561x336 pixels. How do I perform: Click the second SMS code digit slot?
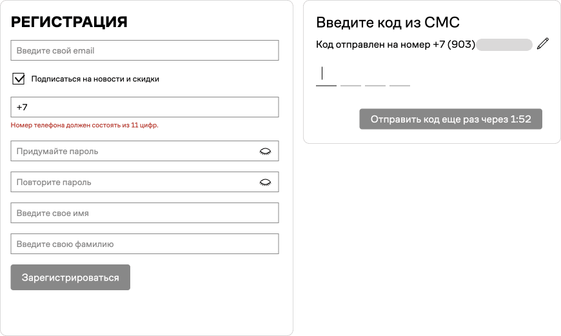click(351, 75)
